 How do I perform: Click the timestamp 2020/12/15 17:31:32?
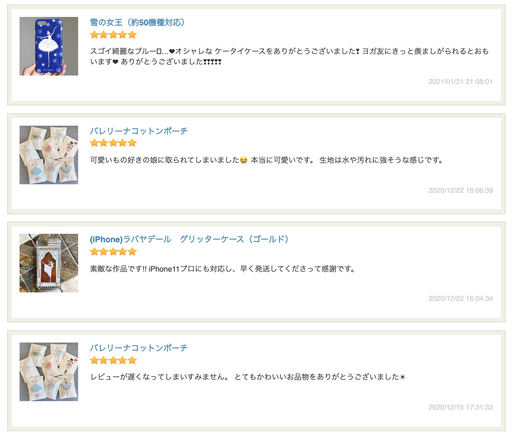[461, 407]
